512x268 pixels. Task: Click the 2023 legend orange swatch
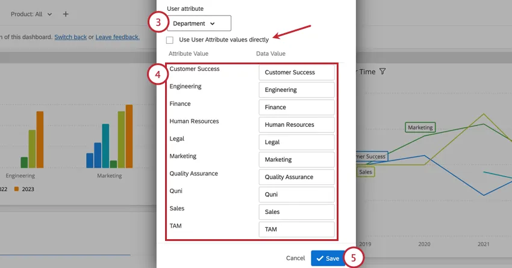(16, 189)
